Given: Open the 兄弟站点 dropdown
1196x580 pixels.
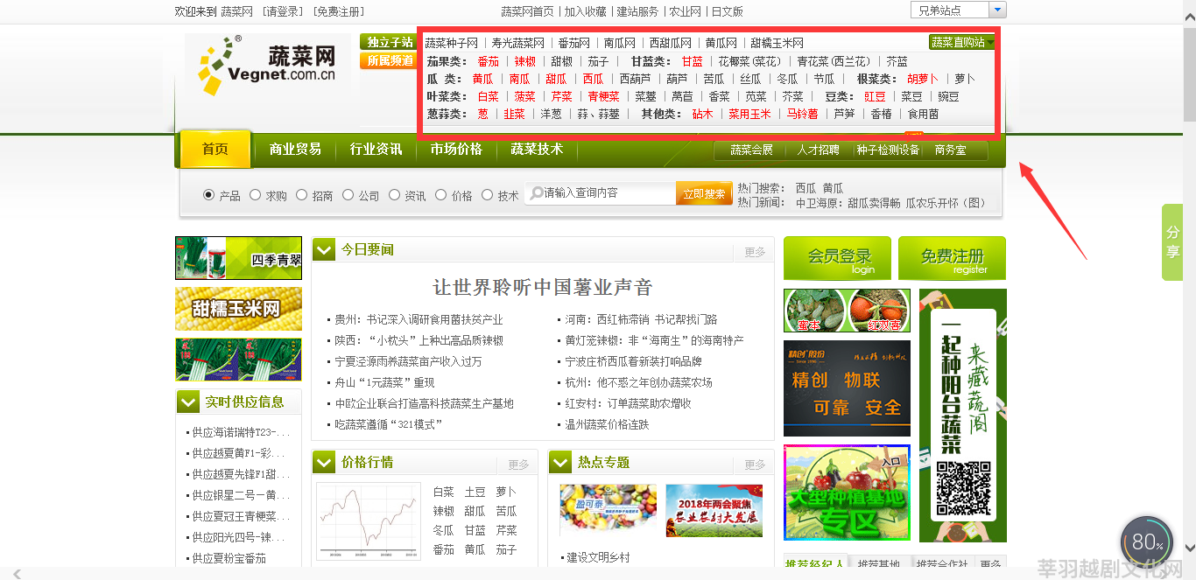Looking at the screenshot, I should (959, 10).
